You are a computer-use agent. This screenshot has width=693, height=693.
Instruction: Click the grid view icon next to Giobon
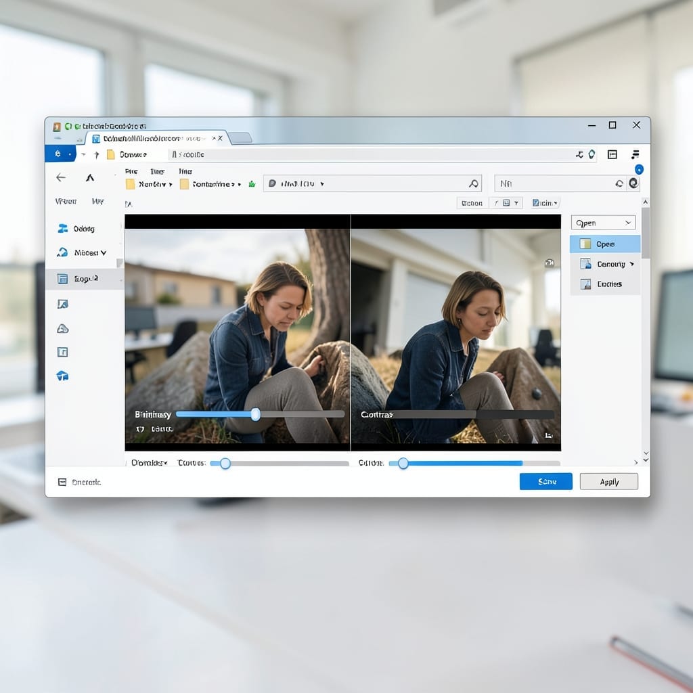[506, 203]
